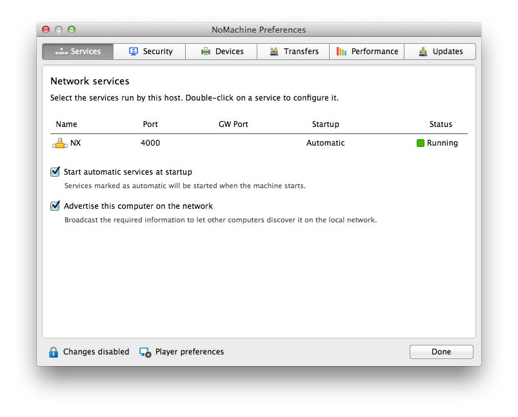Click the port value 4000
This screenshot has width=518, height=417.
click(x=150, y=143)
